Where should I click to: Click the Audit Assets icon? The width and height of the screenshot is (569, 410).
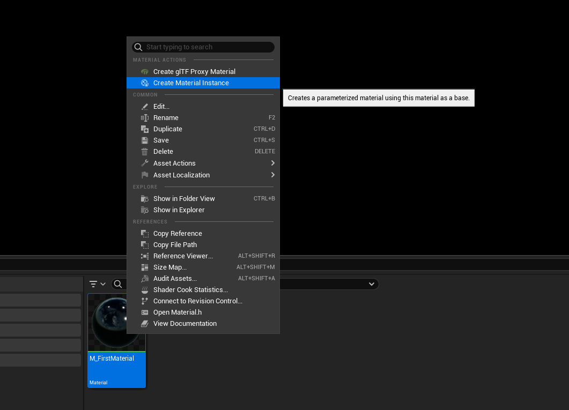145,278
